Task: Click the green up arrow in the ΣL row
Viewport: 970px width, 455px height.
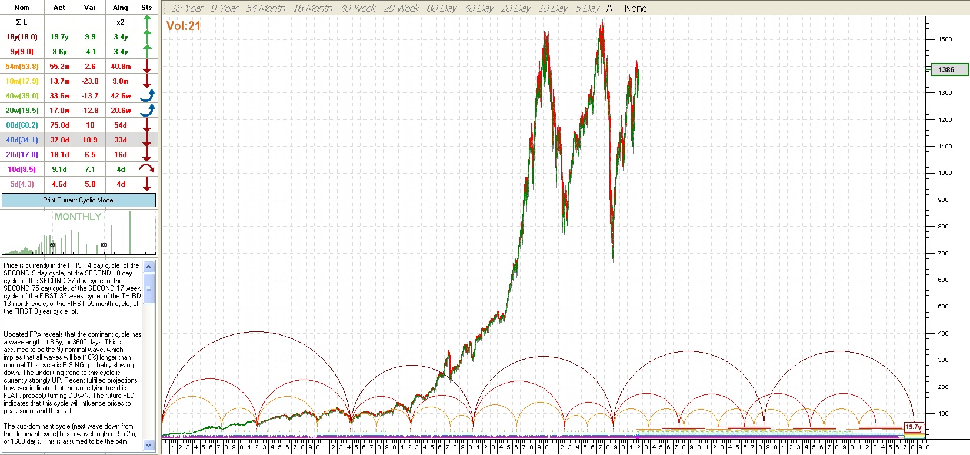Action: coord(147,22)
